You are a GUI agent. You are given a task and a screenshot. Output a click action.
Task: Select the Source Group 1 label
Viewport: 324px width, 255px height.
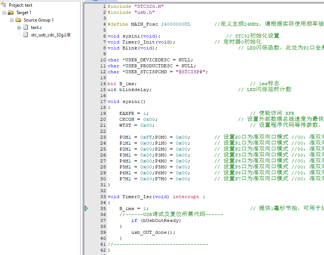pyautogui.click(x=39, y=20)
